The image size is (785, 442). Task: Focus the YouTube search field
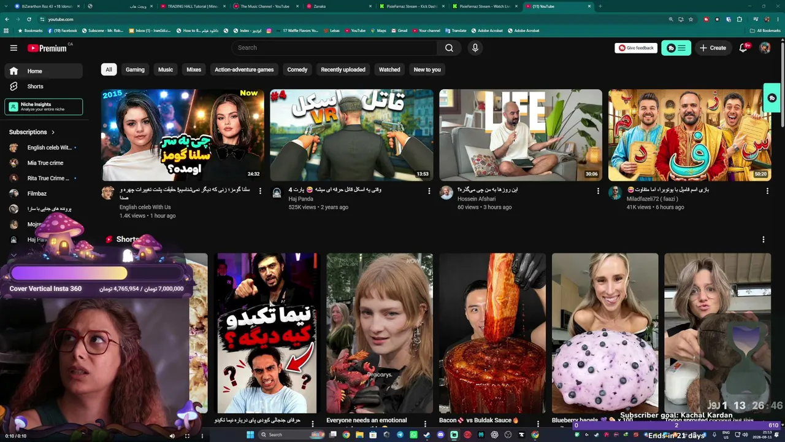point(334,48)
